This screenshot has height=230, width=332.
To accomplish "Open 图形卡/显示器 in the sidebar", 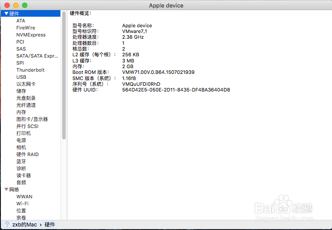I will tap(32, 119).
